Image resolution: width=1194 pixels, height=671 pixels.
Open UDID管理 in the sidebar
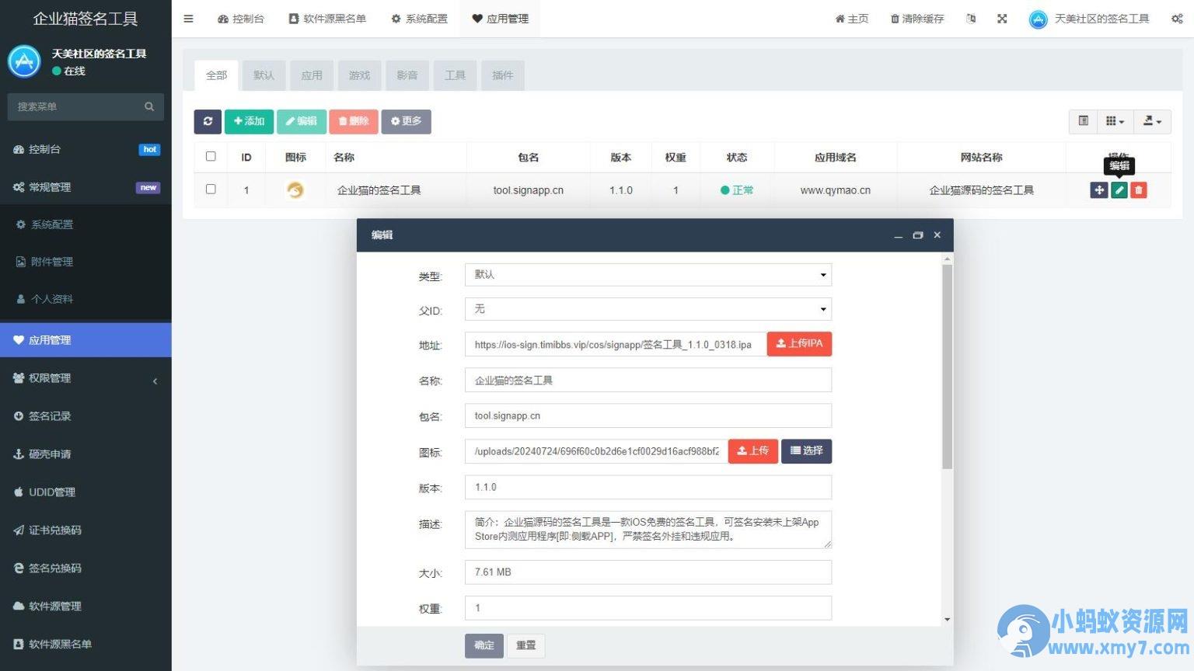[x=86, y=492]
